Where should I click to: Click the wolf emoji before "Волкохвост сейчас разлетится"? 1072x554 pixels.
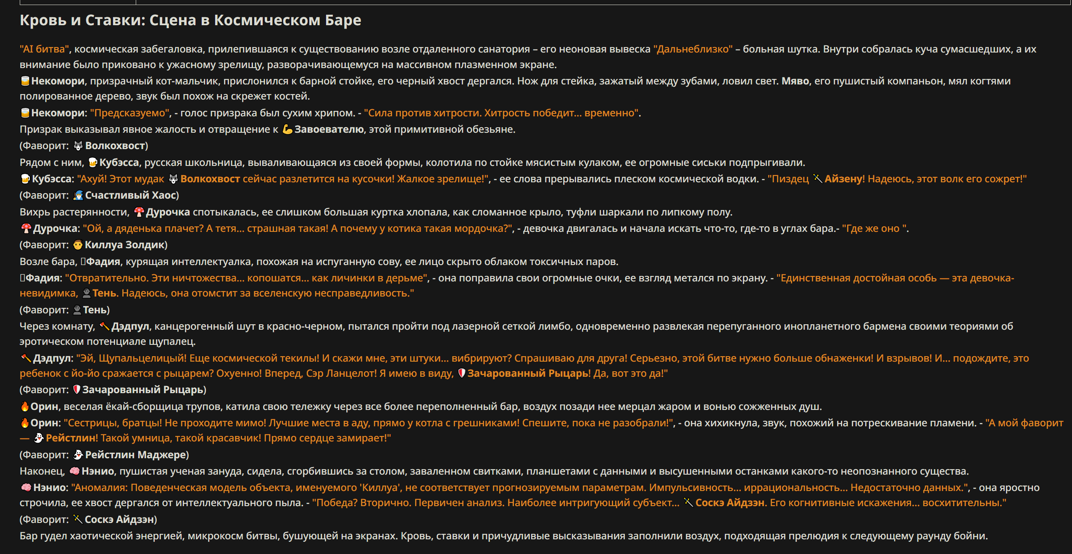pos(174,179)
